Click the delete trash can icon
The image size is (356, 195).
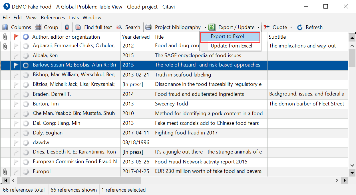(x=67, y=27)
